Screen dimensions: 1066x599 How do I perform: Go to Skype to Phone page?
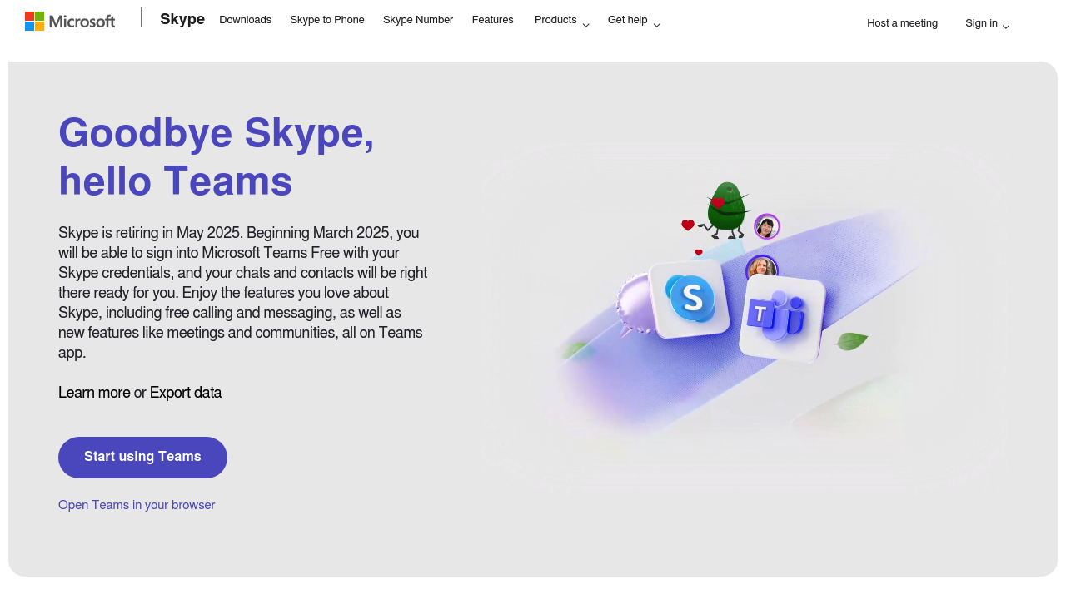pyautogui.click(x=327, y=20)
